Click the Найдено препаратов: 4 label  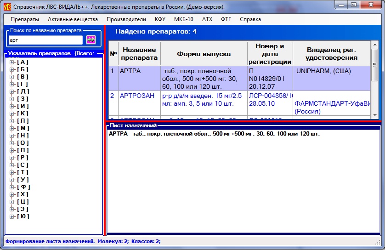(156, 31)
